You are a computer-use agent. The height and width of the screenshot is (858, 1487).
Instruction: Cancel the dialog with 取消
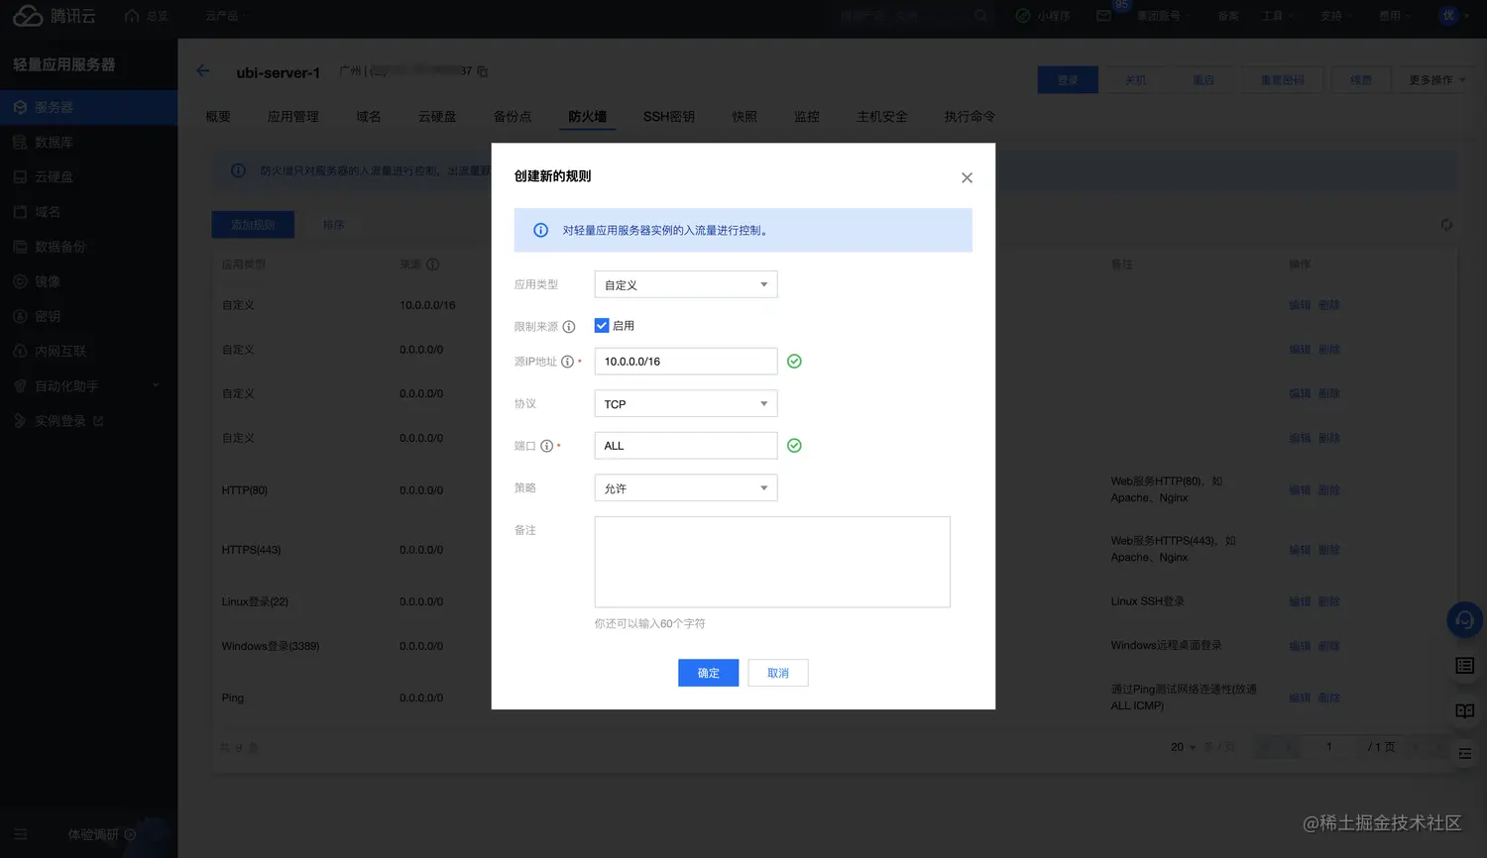[778, 673]
